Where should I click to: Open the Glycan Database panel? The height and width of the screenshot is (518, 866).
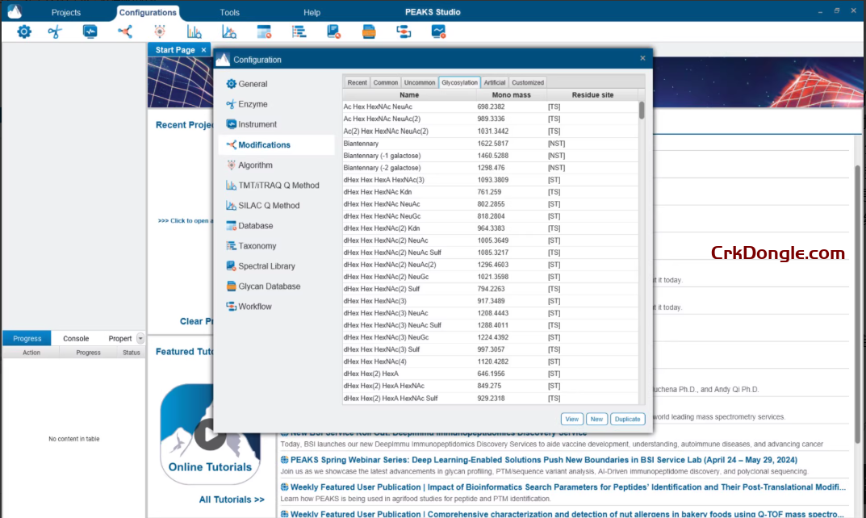(x=268, y=286)
